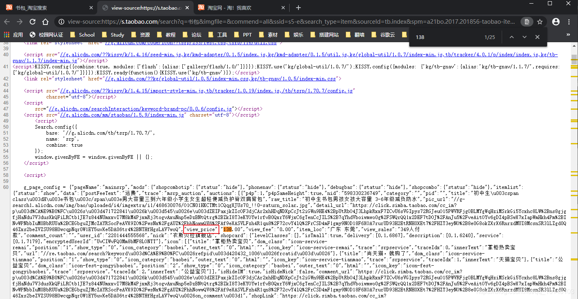This screenshot has height=299, width=578.
Task: Click the "view_price" key text
Action: (x=201, y=229)
